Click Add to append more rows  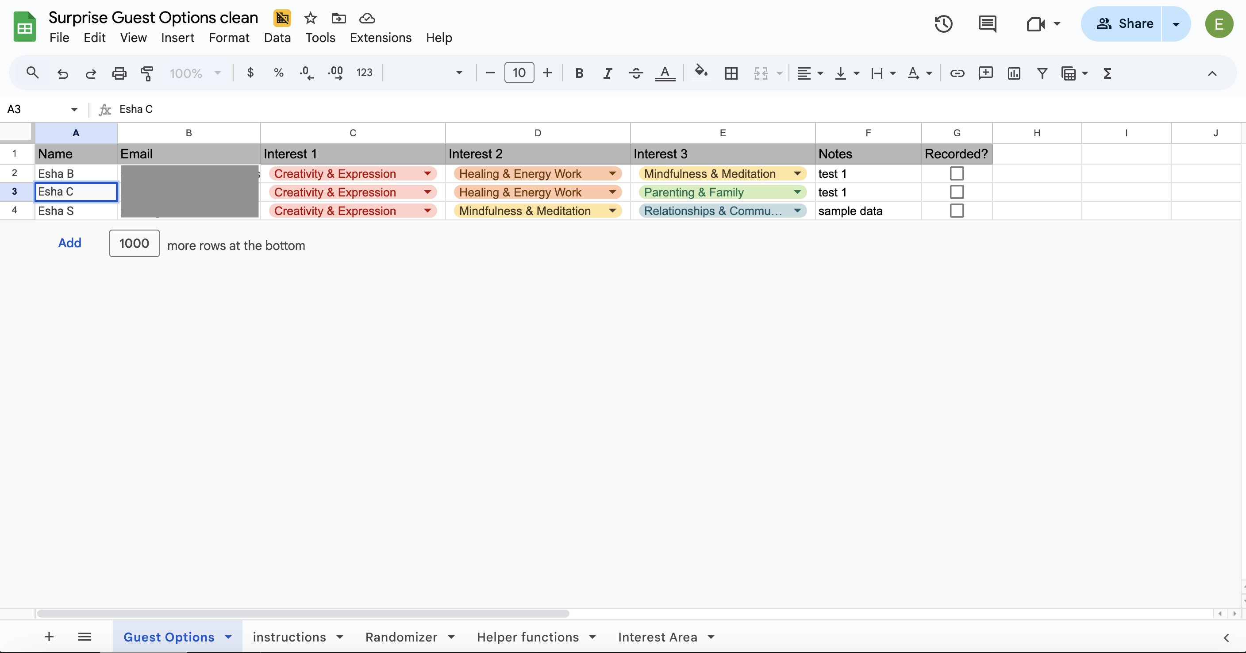click(69, 243)
